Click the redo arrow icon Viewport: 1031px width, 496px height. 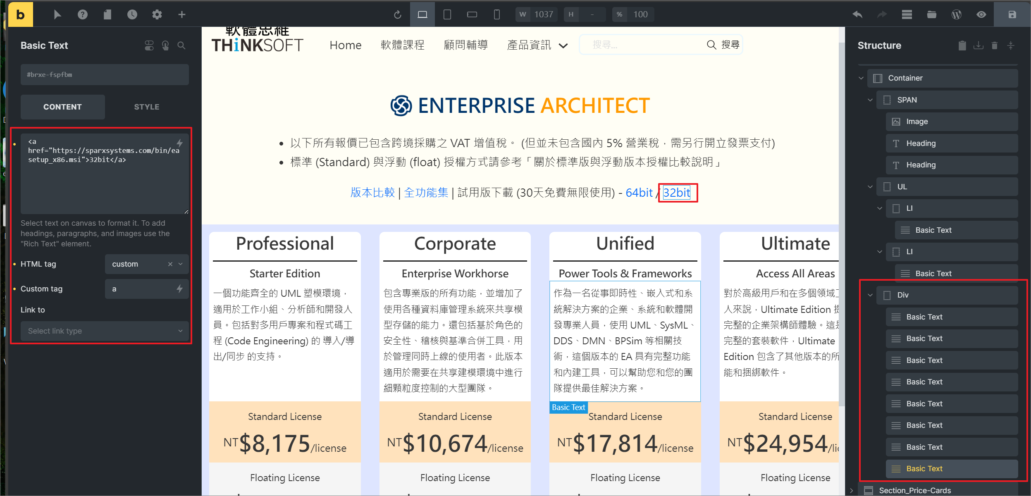click(x=882, y=14)
